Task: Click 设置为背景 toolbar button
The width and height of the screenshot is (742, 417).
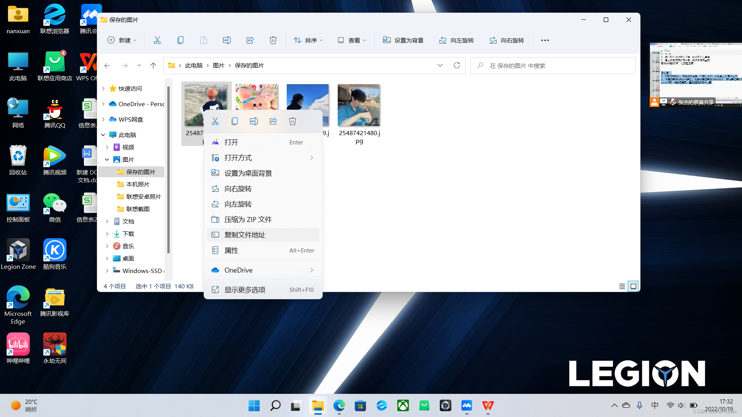Action: coord(403,40)
